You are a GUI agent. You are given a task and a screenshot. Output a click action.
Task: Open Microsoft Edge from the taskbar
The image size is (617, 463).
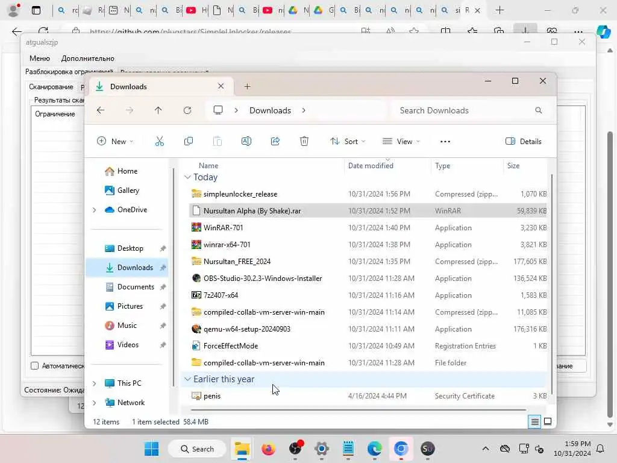pos(374,449)
